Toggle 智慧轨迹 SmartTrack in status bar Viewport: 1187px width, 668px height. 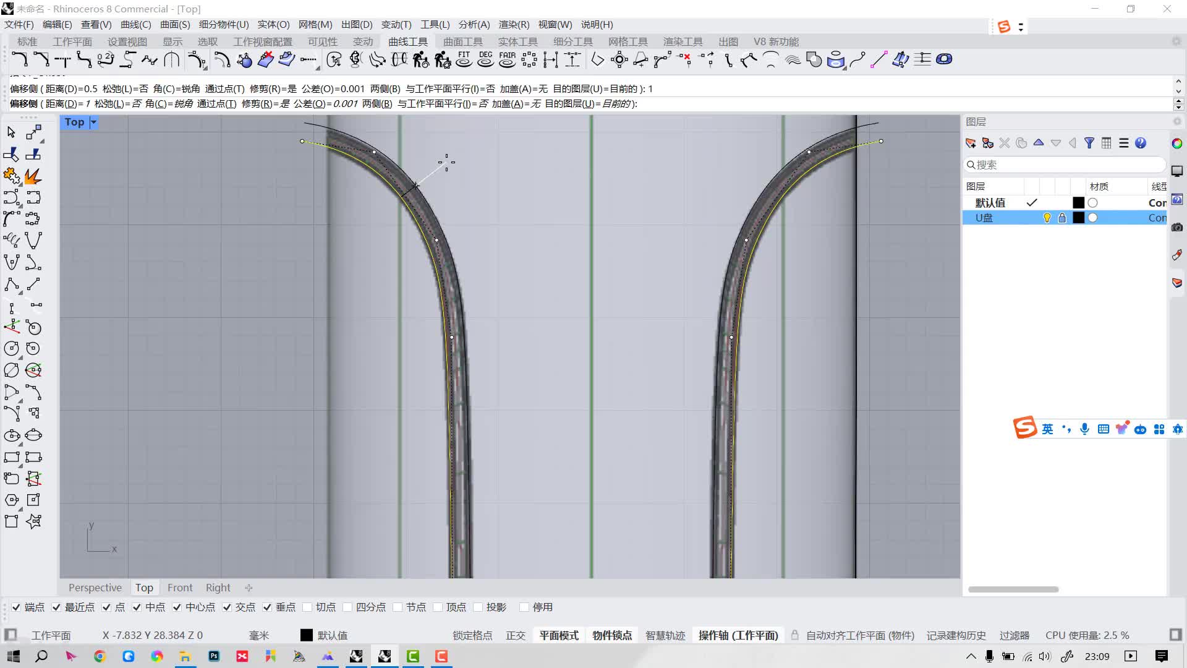(x=665, y=636)
